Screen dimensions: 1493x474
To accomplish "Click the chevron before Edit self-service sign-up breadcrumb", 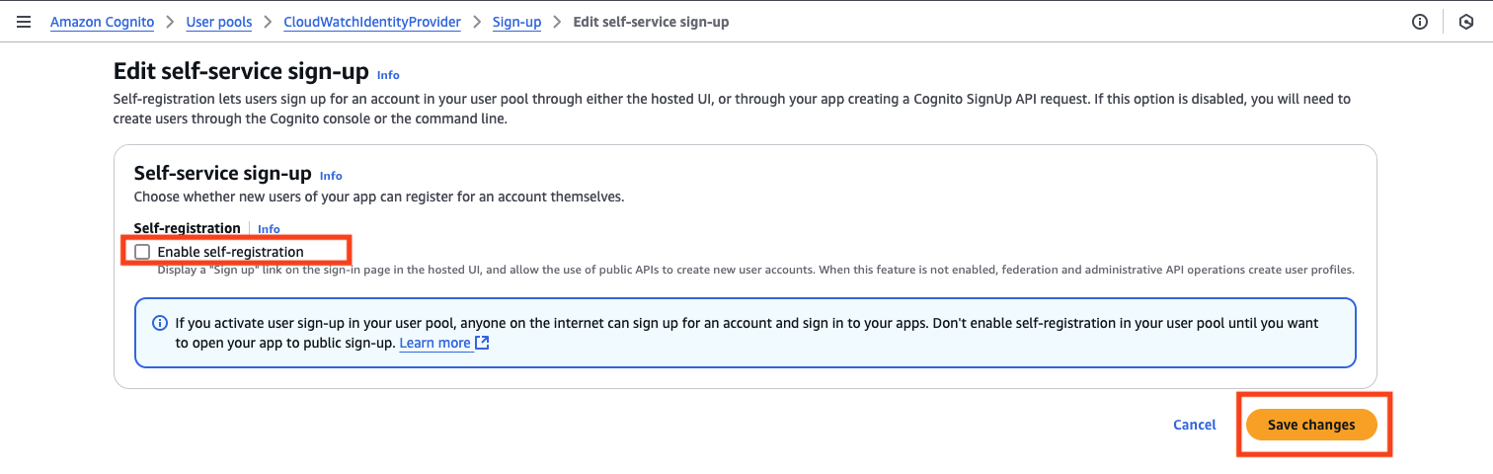I will [x=557, y=22].
